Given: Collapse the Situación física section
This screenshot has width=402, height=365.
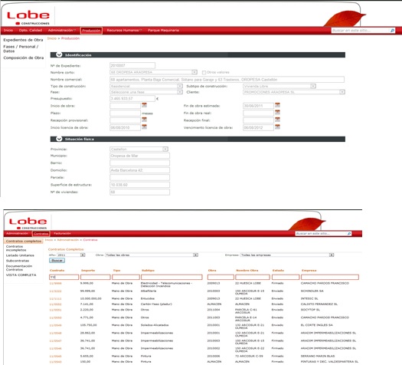Looking at the screenshot, I should (59, 139).
